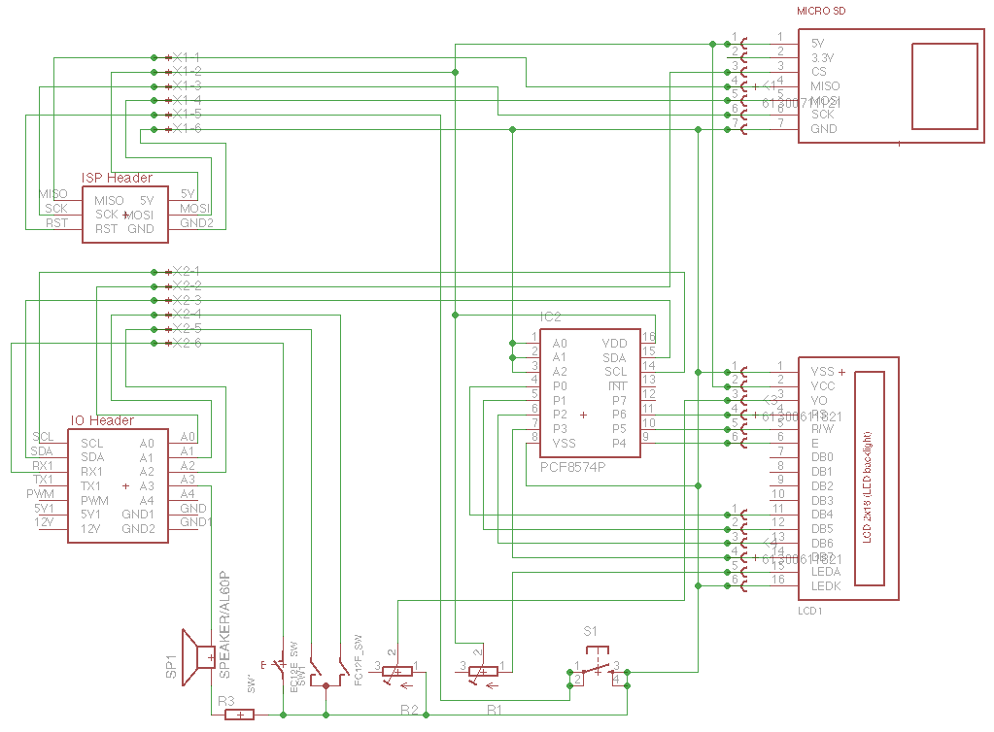Click the MICRO SD title label
Image resolution: width=994 pixels, height=732 pixels.
tap(821, 11)
